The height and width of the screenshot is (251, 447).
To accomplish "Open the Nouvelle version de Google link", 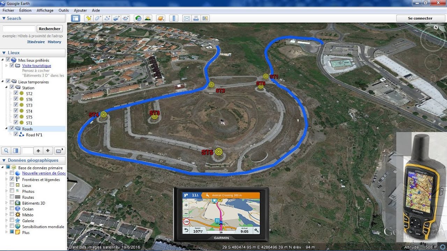I will tap(44, 173).
